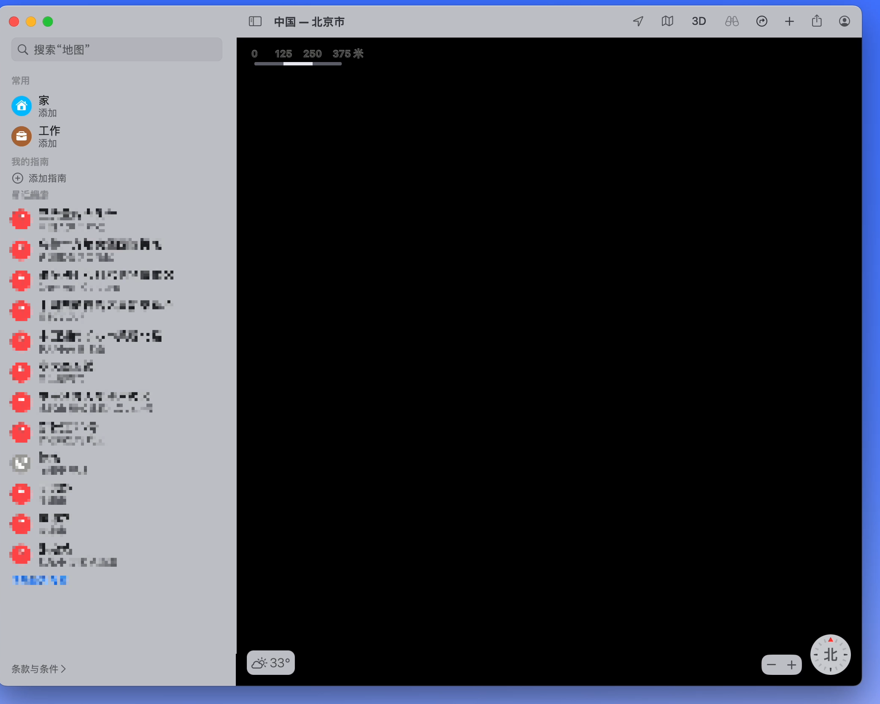Click the plus add icon in toolbar

click(x=789, y=21)
